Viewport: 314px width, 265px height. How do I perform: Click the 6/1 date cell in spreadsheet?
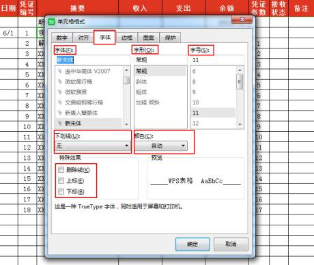9,33
